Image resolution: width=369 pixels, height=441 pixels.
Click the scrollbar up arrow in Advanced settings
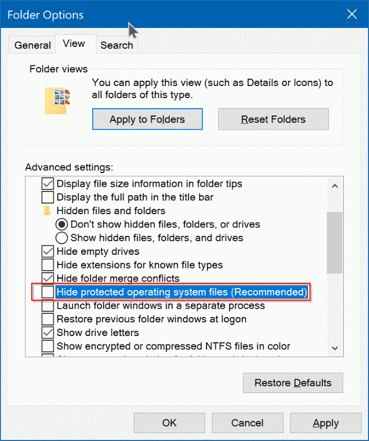click(x=335, y=186)
